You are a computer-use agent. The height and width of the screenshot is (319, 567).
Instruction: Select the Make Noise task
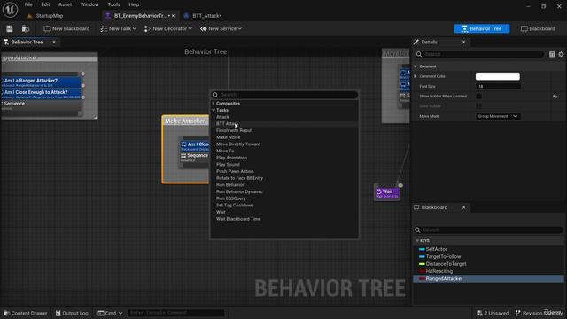pos(229,137)
